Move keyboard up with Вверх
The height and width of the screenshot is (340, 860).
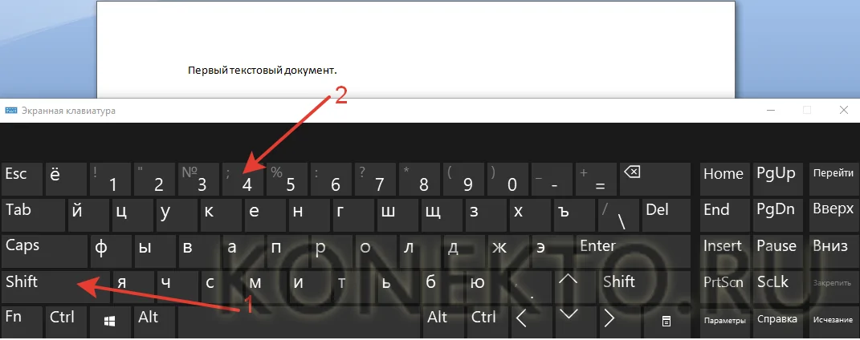coord(833,215)
